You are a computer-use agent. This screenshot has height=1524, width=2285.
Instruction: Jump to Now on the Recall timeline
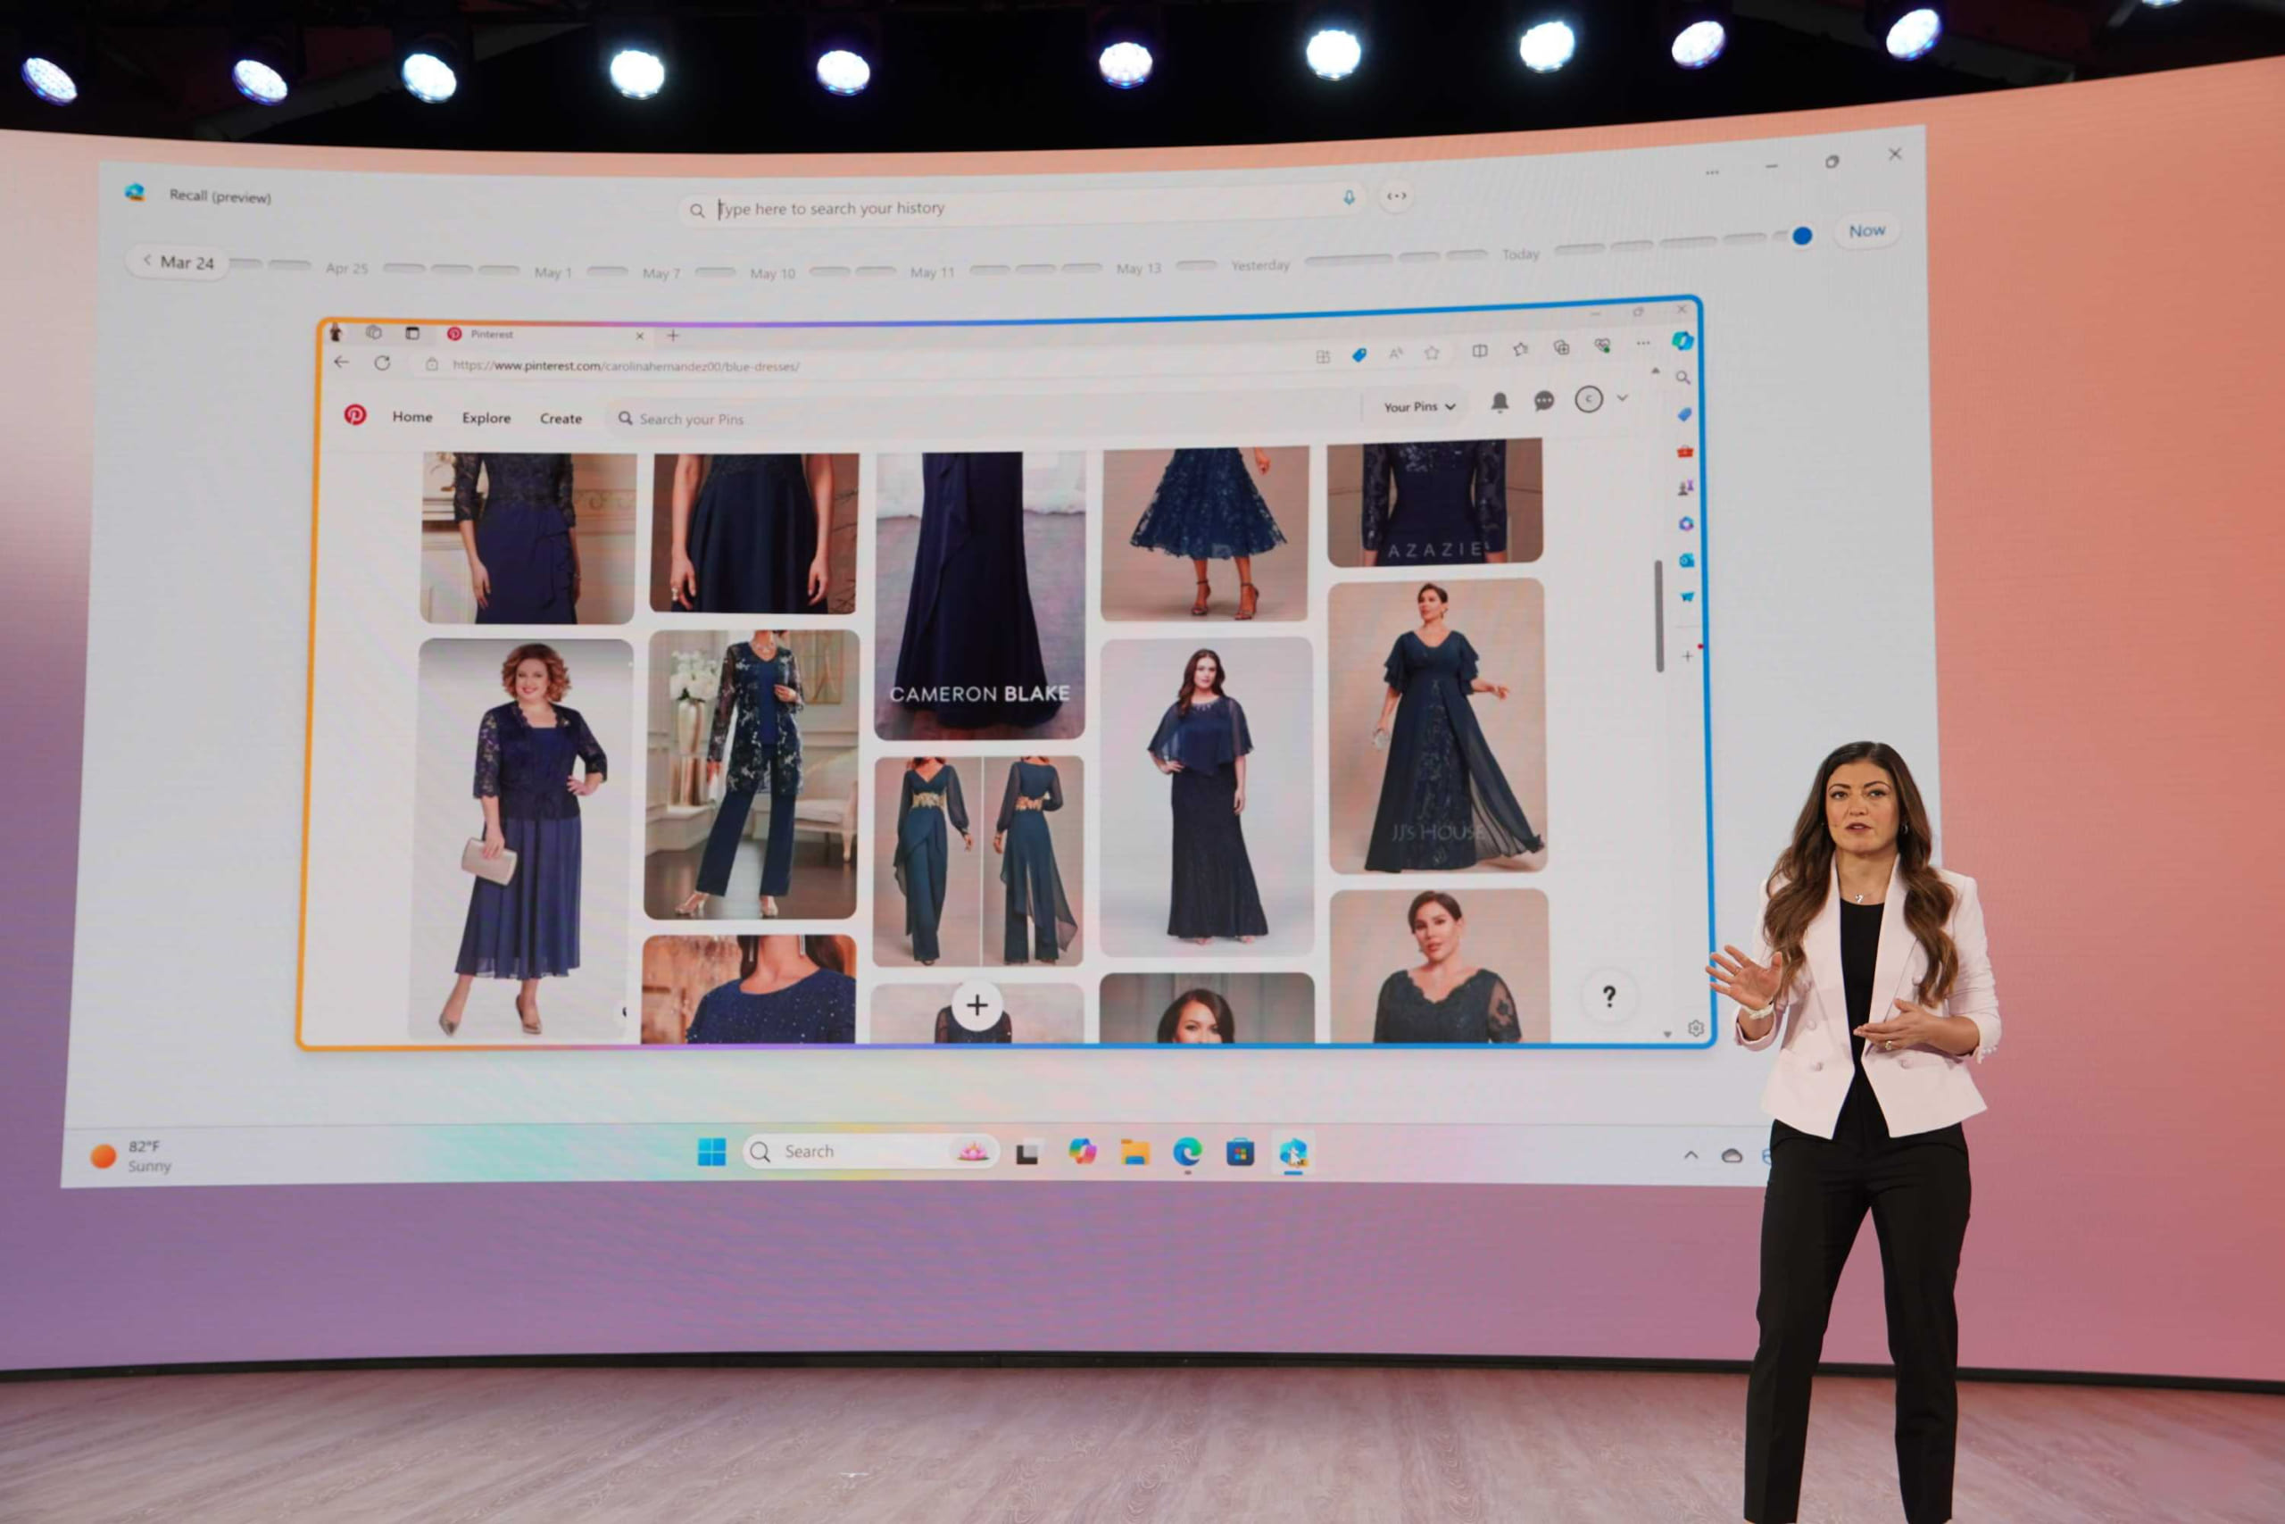(x=1865, y=231)
